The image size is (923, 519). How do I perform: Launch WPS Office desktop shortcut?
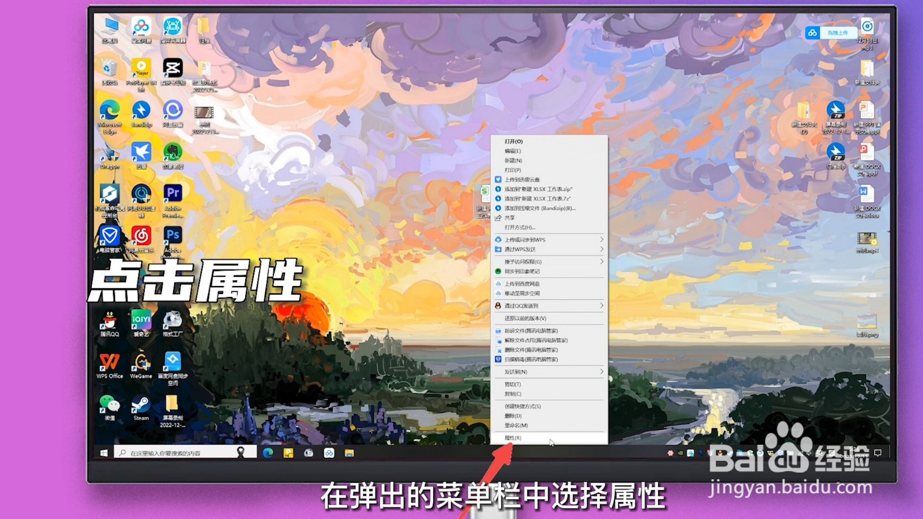pos(110,366)
